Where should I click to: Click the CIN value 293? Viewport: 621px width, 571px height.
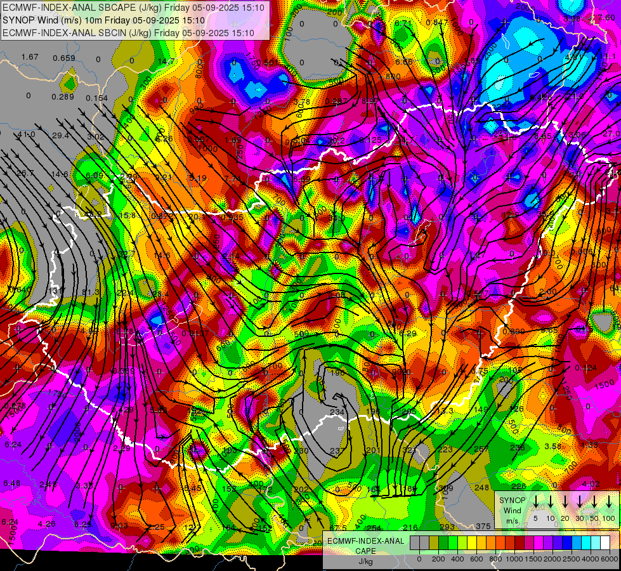coord(447,527)
